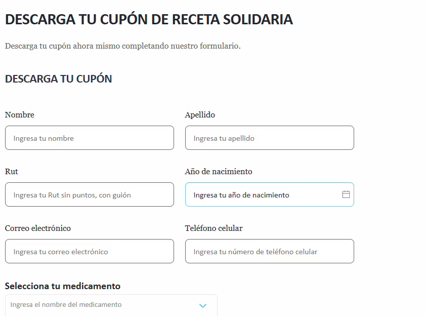Click the 'Descarga tu cupón ahora mismo' description sentence
The height and width of the screenshot is (316, 426).
point(123,46)
